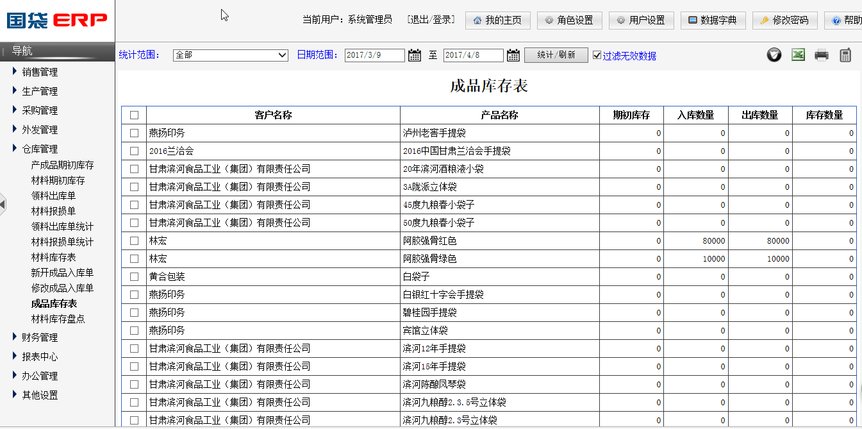Viewport: 862px width, 429px height.
Task: Uncheck the 过滤无效数据 checkbox
Action: (597, 55)
